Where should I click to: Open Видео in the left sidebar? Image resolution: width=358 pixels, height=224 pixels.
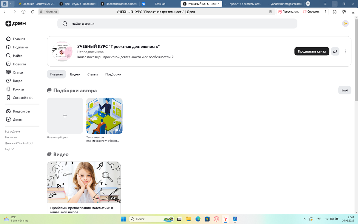[x=14, y=81]
